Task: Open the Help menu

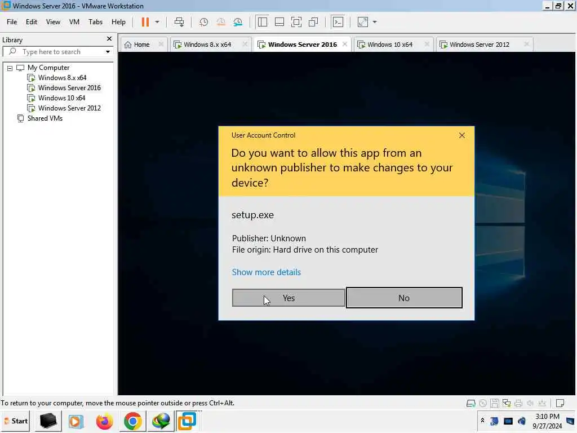Action: 118,22
